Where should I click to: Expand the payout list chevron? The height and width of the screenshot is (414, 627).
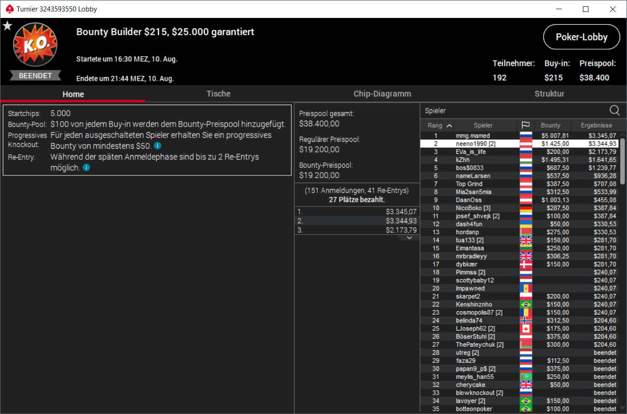click(410, 238)
